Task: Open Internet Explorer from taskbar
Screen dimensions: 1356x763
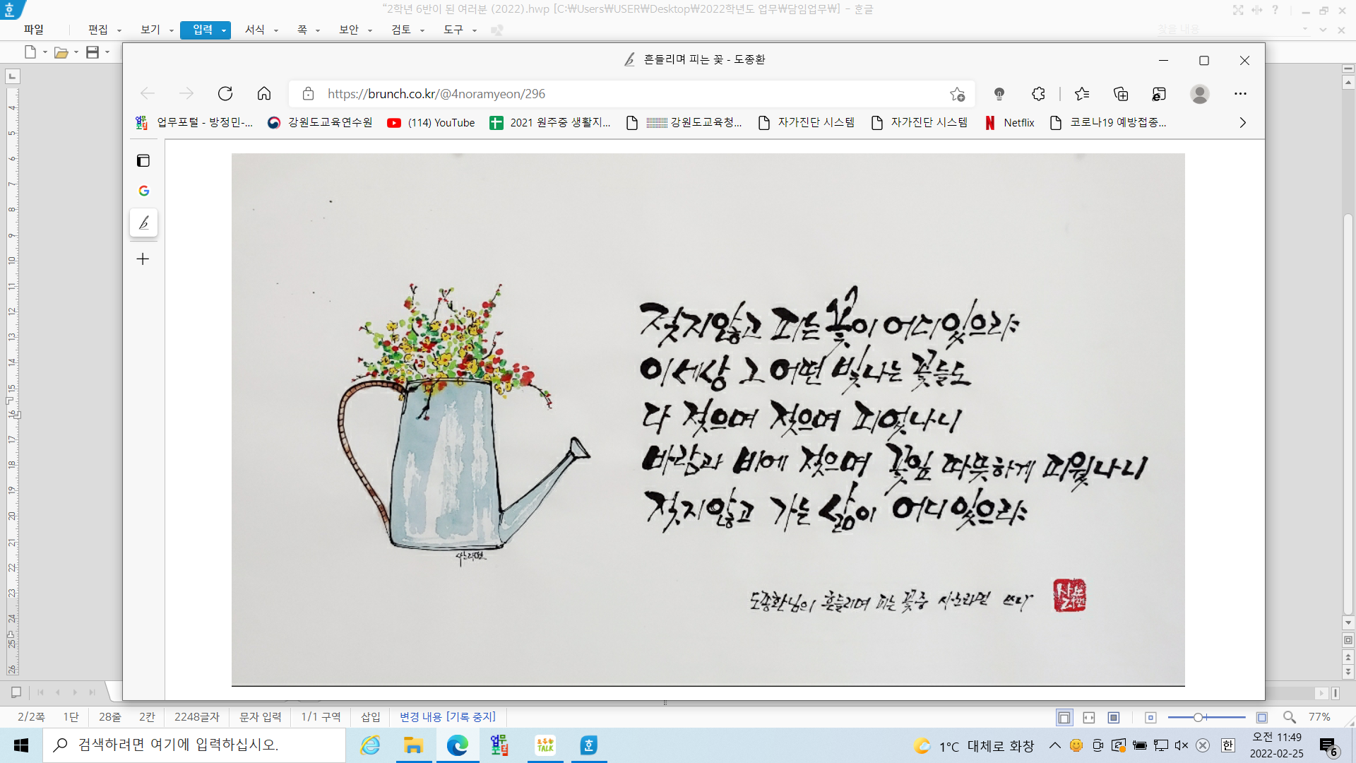Action: pyautogui.click(x=370, y=745)
